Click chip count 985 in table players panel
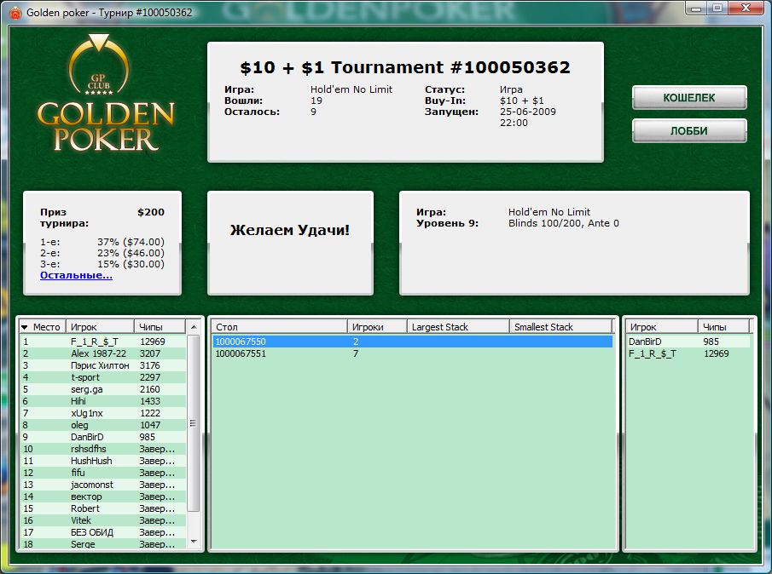The width and height of the screenshot is (772, 574). coord(711,342)
